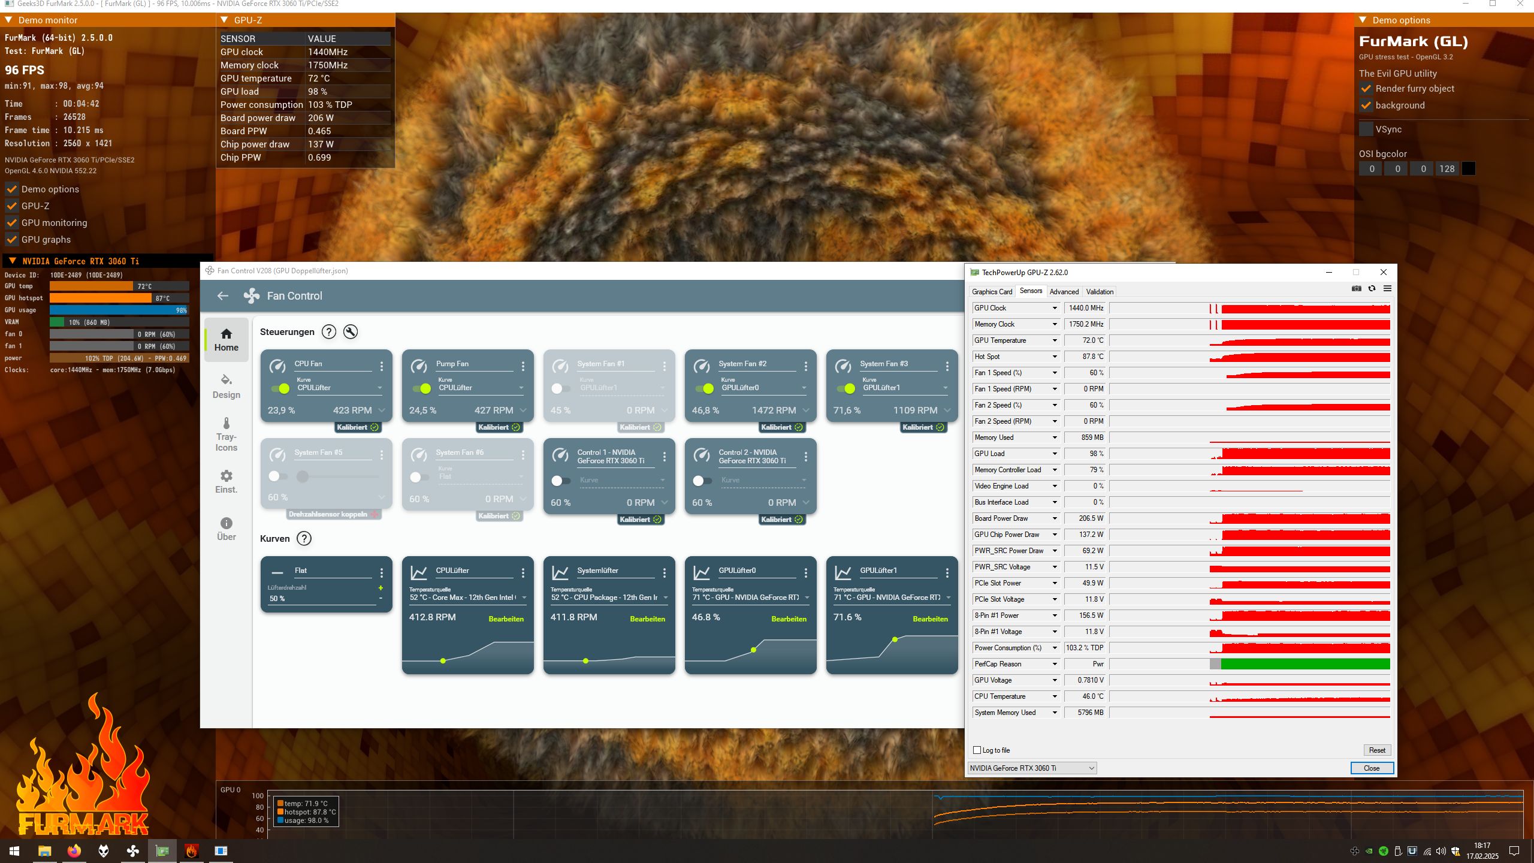This screenshot has width=1534, height=863.
Task: Switch to the Graphics Card tab
Action: coord(992,291)
